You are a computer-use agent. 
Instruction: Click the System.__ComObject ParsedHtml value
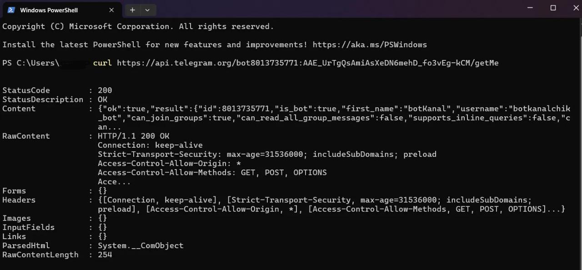(x=140, y=245)
